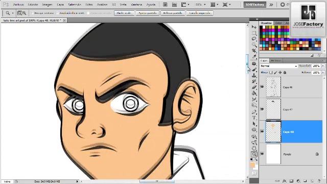This screenshot has height=184, width=327.
Task: Toggle lock image pixels brush icon
Action: [x=275, y=73]
